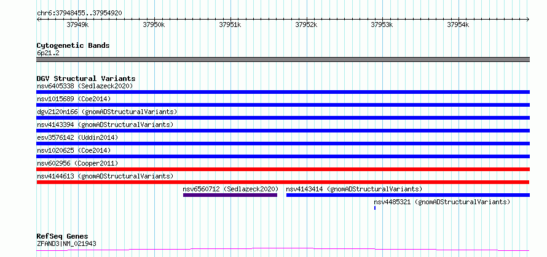Open the ZFAND3|NM_021943 gene label
This screenshot has width=547, height=257.
pos(66,244)
